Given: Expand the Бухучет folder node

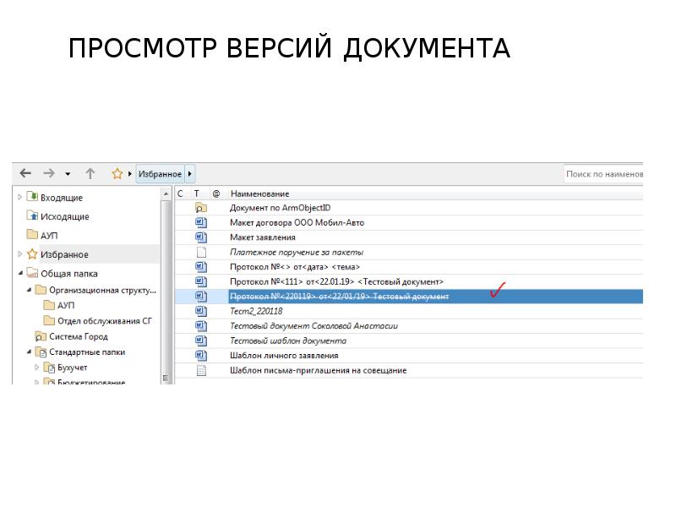Looking at the screenshot, I should click(x=37, y=368).
